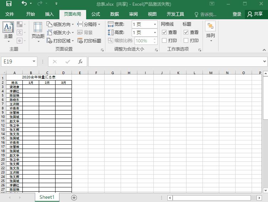Expand the formula bar with the chevron

coord(264,61)
